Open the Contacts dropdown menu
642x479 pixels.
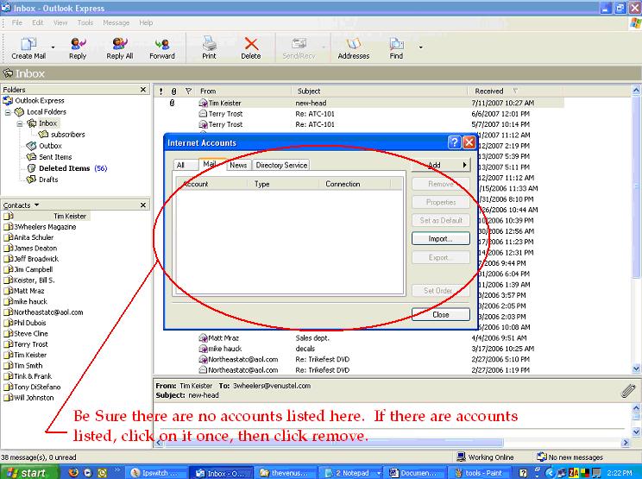37,205
